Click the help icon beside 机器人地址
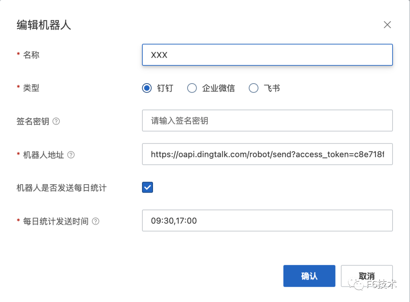Screen dimensions: 410x302 point(71,155)
